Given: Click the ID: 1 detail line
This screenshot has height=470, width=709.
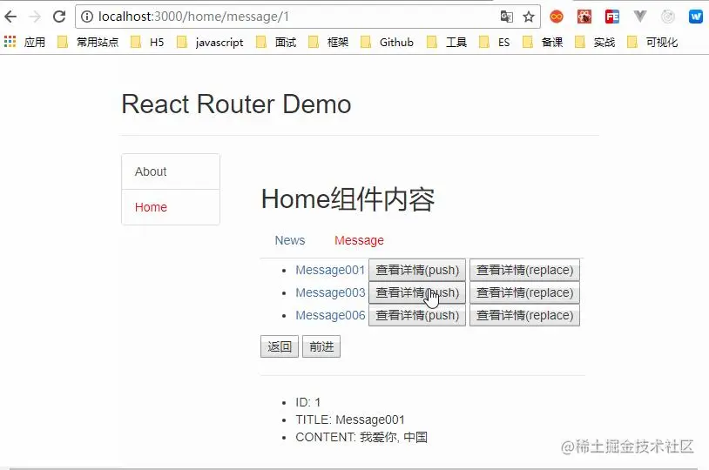Looking at the screenshot, I should (308, 402).
